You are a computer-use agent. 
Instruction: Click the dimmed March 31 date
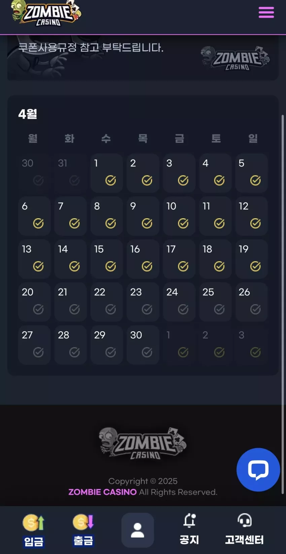(71, 173)
